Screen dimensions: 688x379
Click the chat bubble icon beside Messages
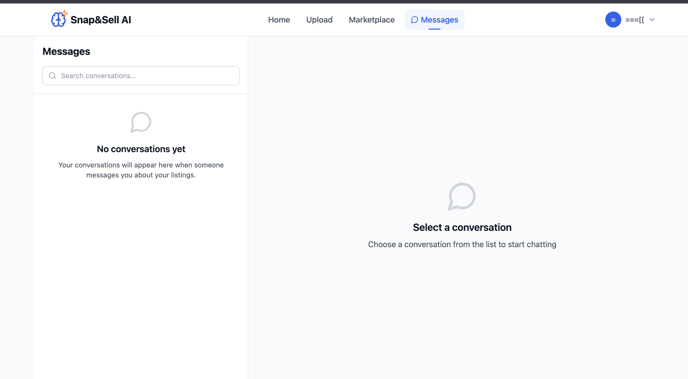(x=414, y=20)
